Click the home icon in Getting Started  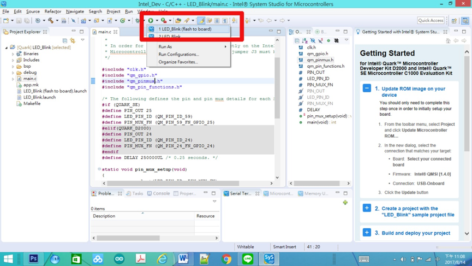[448, 40]
